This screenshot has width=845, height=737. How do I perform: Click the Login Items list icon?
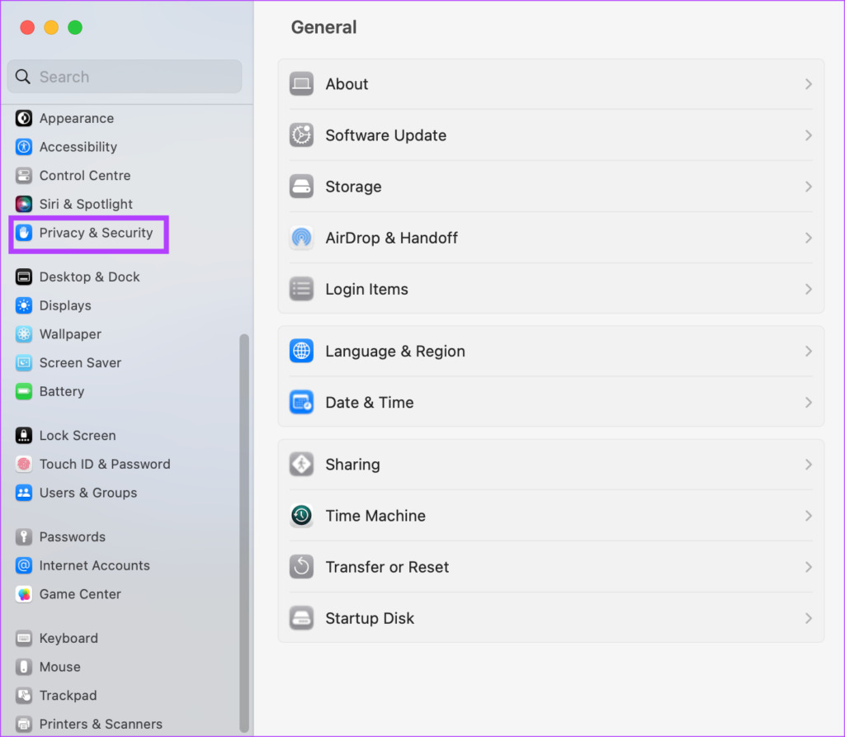(301, 288)
